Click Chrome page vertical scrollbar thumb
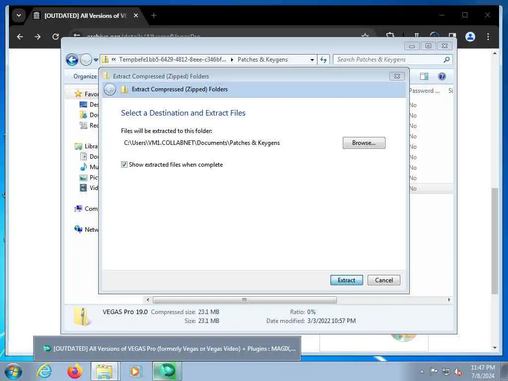The image size is (508, 381). [495, 241]
